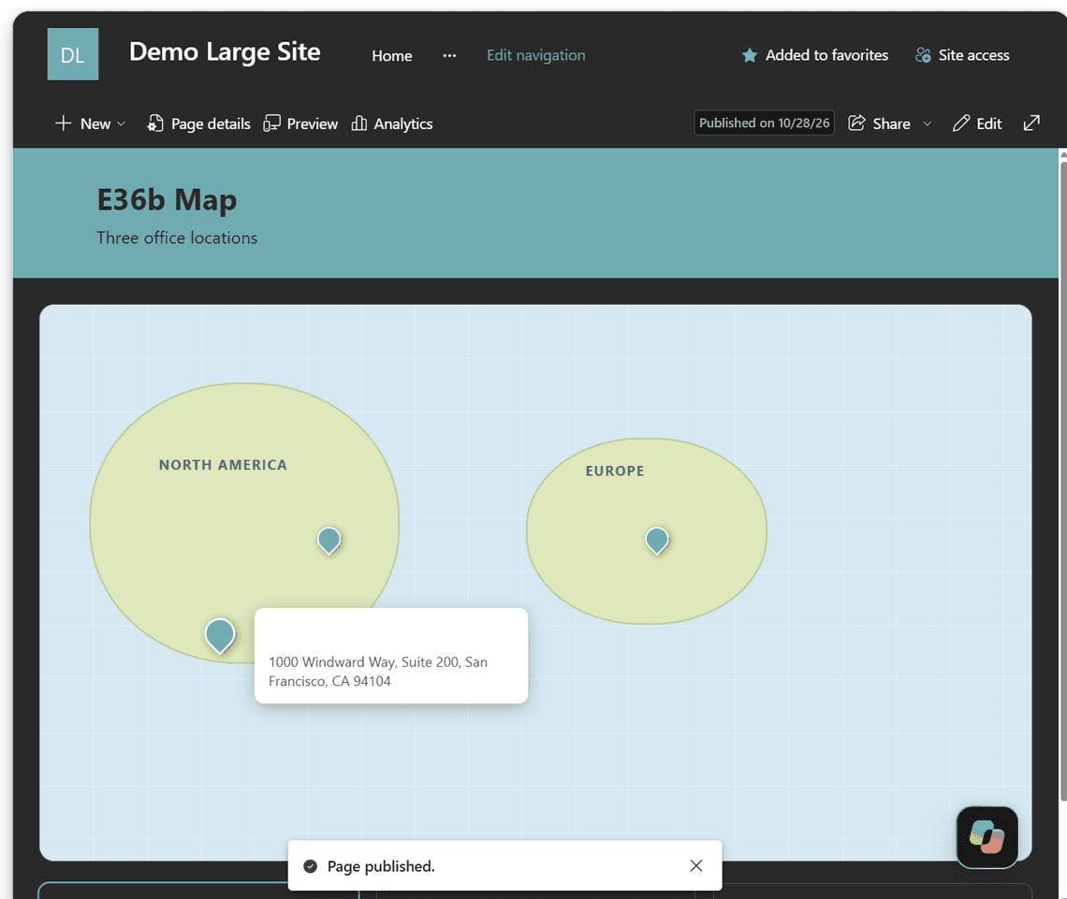This screenshot has width=1067, height=899.
Task: Go to the Home navigation item
Action: click(392, 56)
